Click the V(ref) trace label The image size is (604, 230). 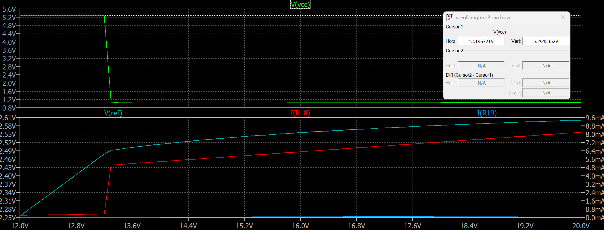[113, 113]
